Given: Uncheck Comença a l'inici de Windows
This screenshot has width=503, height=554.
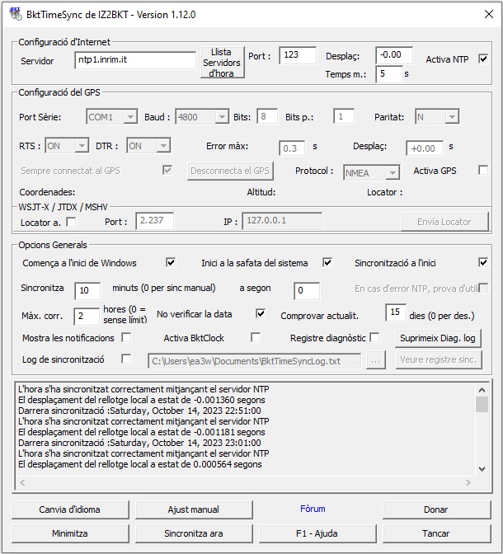Looking at the screenshot, I should point(171,262).
